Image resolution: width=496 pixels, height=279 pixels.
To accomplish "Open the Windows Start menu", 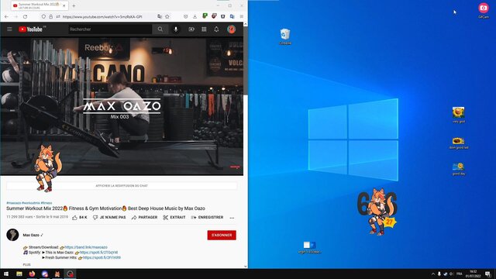I will pos(6,274).
